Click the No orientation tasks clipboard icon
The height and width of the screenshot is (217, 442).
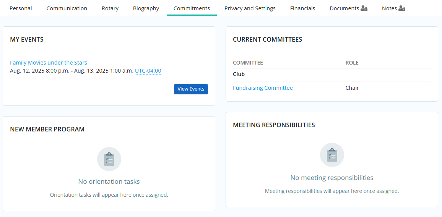pos(109,159)
